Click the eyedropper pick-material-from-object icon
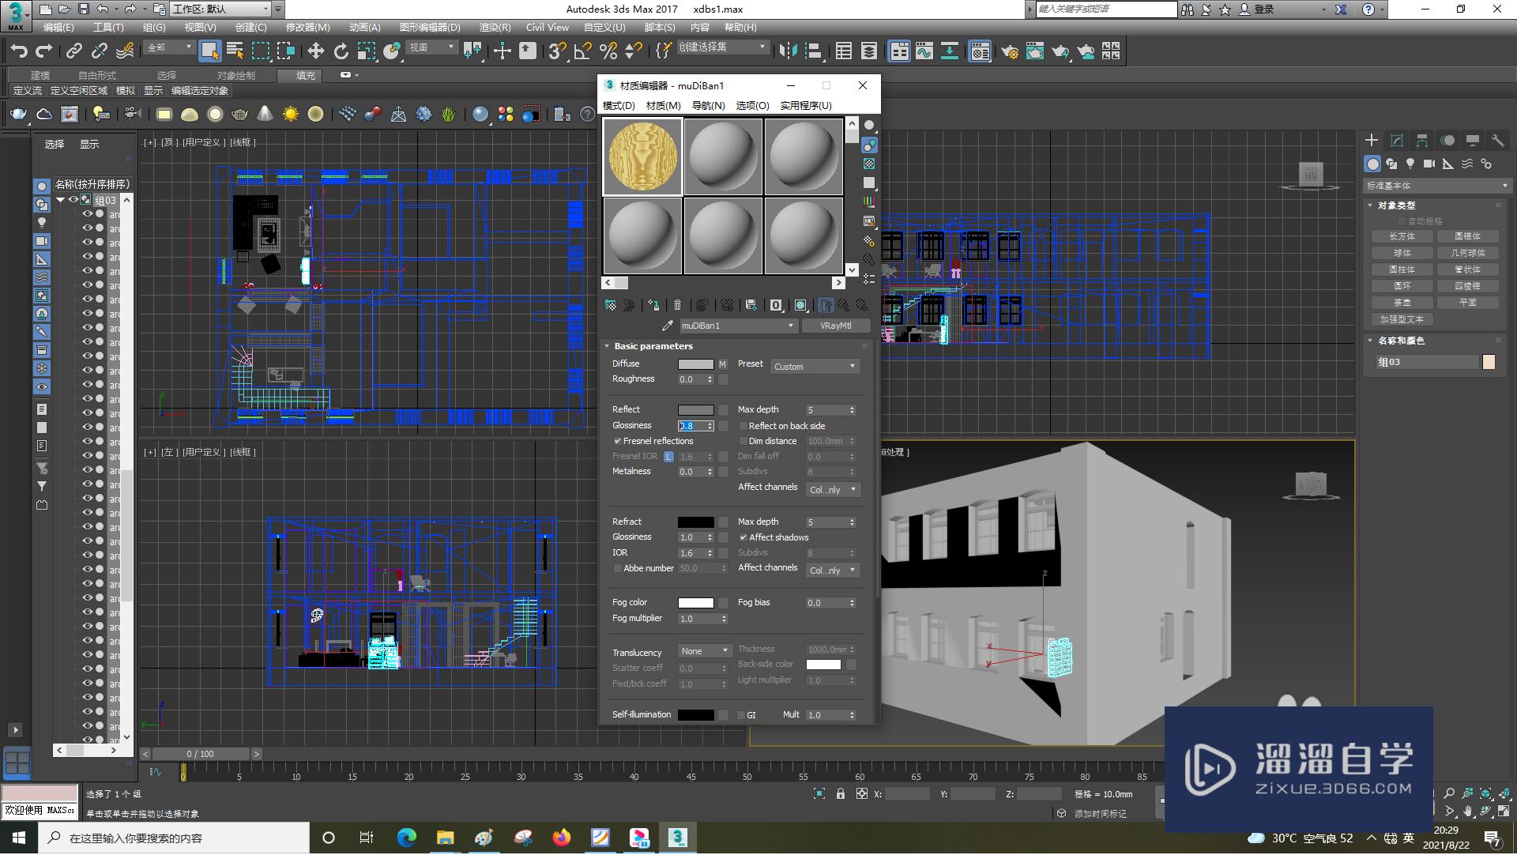The image size is (1517, 855). (667, 326)
